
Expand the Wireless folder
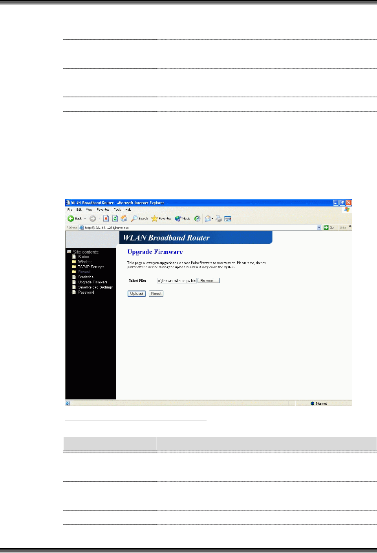[85, 262]
